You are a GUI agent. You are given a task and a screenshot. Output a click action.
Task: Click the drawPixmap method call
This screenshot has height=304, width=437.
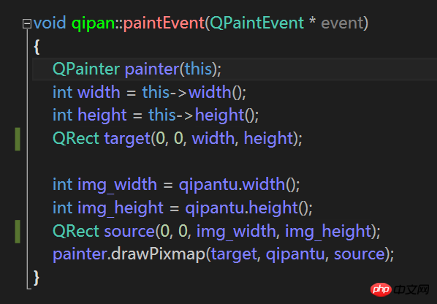pyautogui.click(x=158, y=255)
